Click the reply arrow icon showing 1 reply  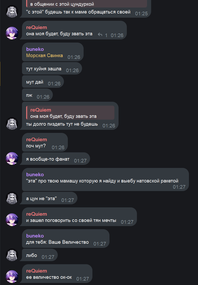coord(100,34)
